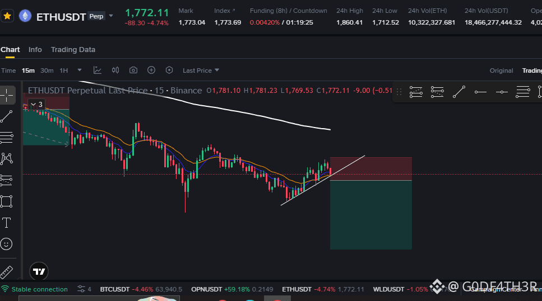The height and width of the screenshot is (301, 542).
Task: Select the green profit zone of short position
Action: coord(371,215)
